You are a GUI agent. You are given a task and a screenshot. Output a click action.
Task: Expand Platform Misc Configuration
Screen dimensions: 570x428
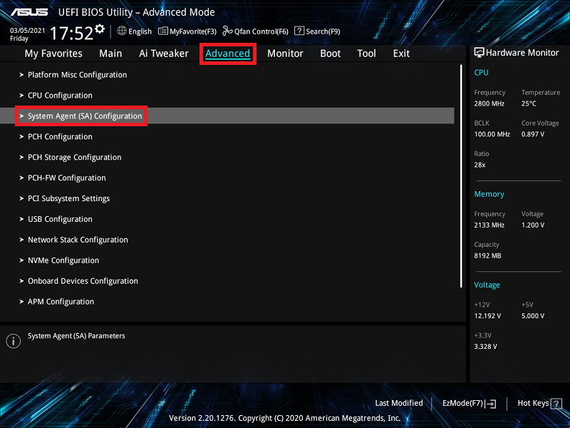pyautogui.click(x=77, y=75)
